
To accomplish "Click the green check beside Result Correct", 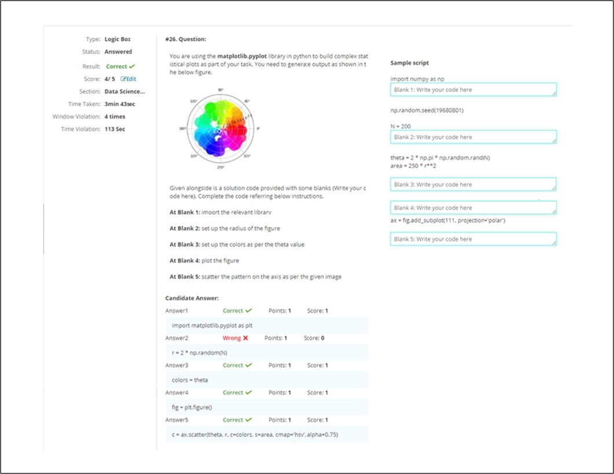I will point(132,66).
